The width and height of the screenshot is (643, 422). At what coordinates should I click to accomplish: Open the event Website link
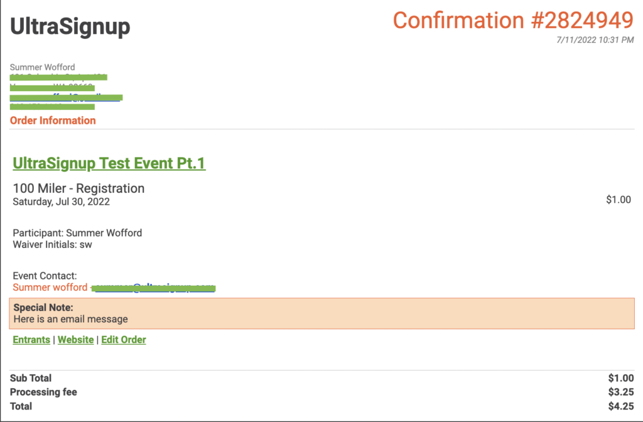(x=75, y=340)
